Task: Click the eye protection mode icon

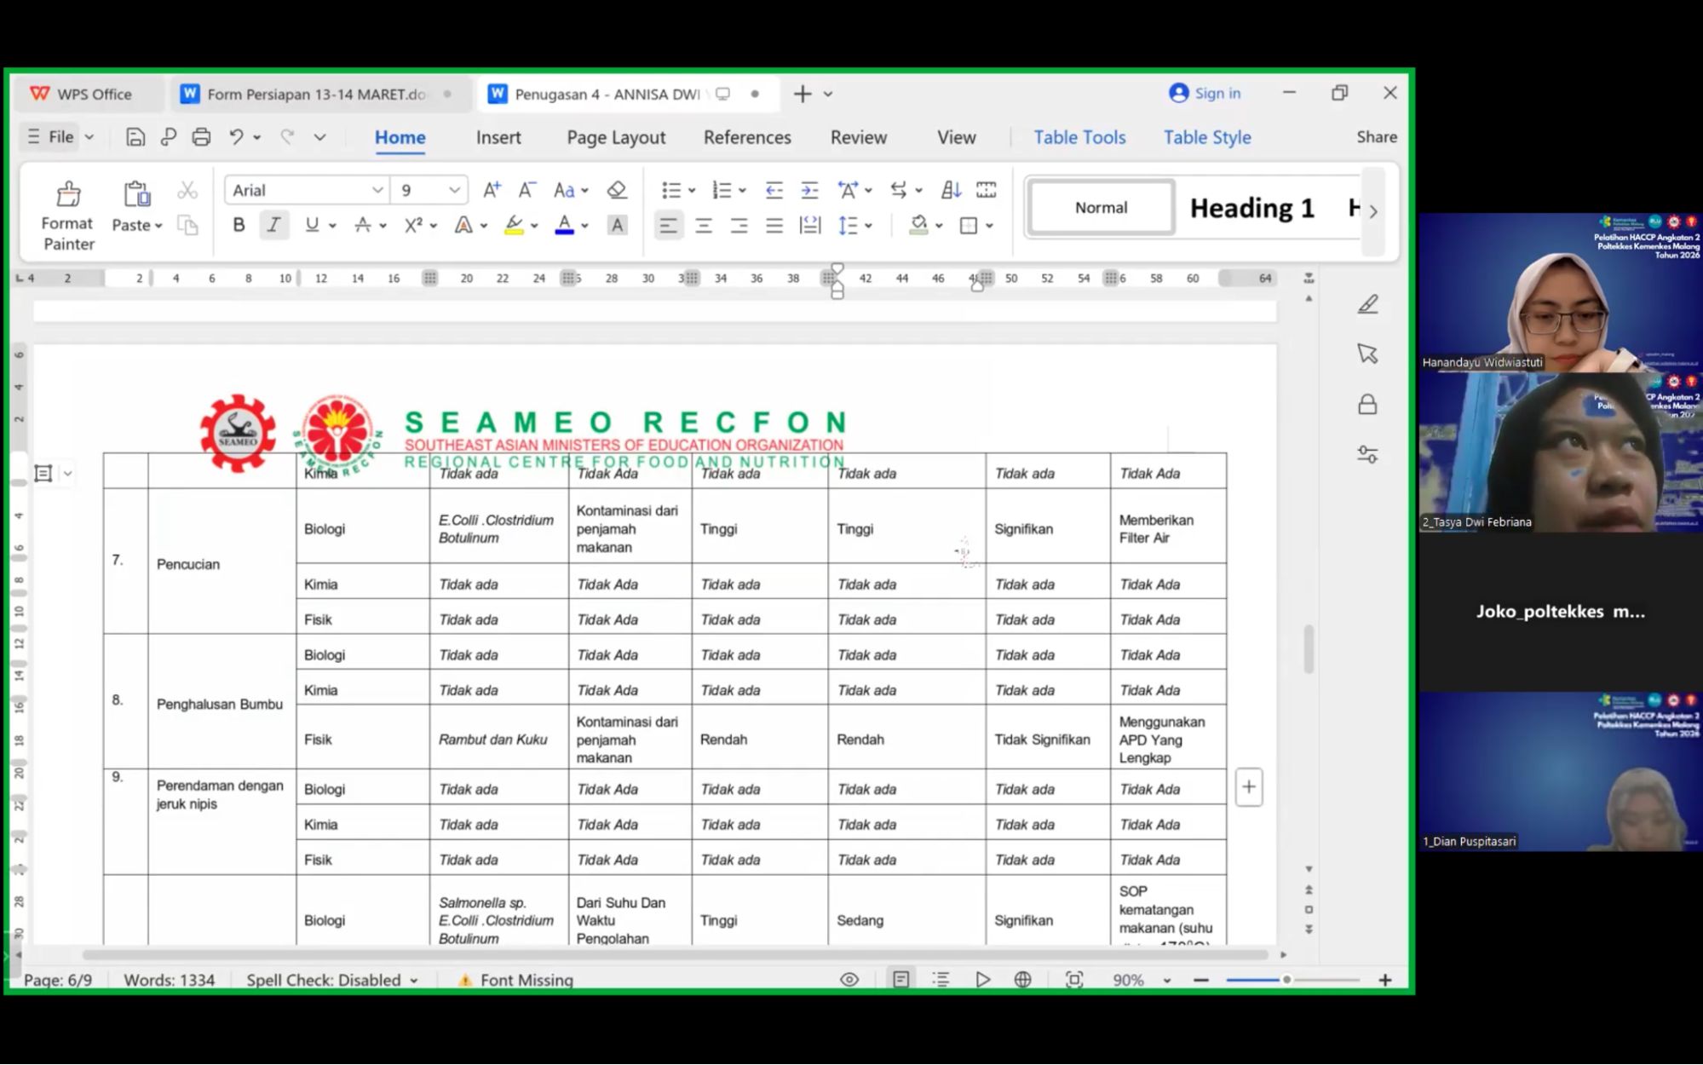Action: (849, 980)
